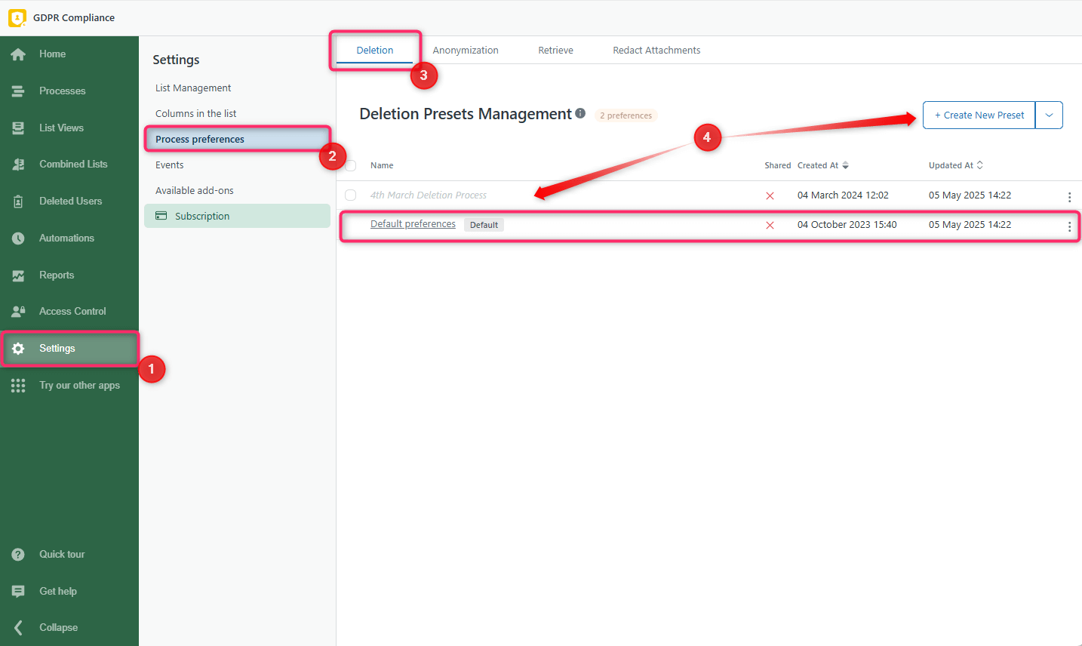Screen dimensions: 1082x646
Task: Click the GDPR Compliance app logo
Action: 17,17
